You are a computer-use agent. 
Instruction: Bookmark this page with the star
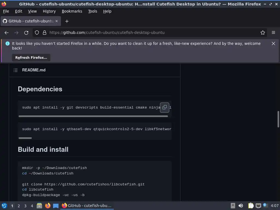[263, 33]
